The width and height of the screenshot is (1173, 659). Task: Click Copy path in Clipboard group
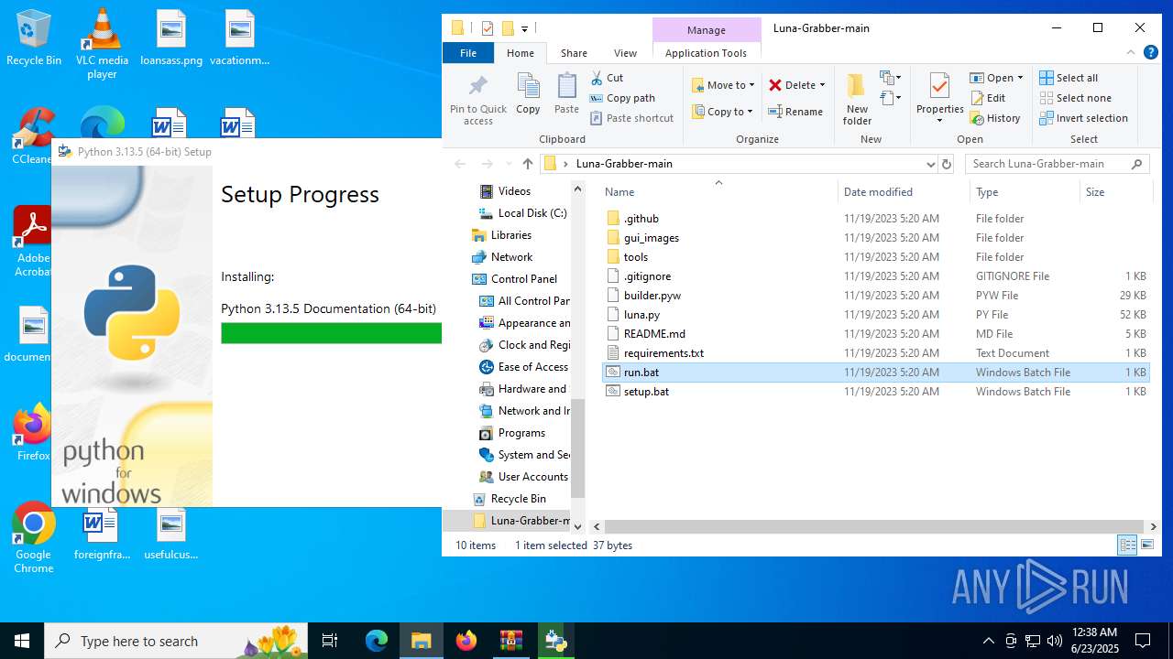point(622,98)
